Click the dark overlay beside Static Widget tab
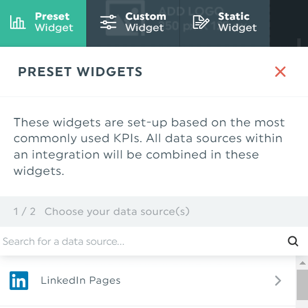The width and height of the screenshot is (308, 308). [x=289, y=23]
